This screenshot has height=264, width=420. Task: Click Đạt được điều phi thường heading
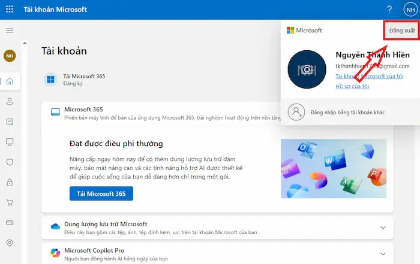(x=116, y=144)
